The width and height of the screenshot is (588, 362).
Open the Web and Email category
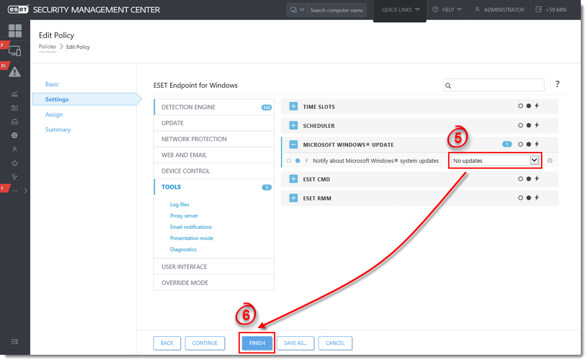(x=214, y=155)
